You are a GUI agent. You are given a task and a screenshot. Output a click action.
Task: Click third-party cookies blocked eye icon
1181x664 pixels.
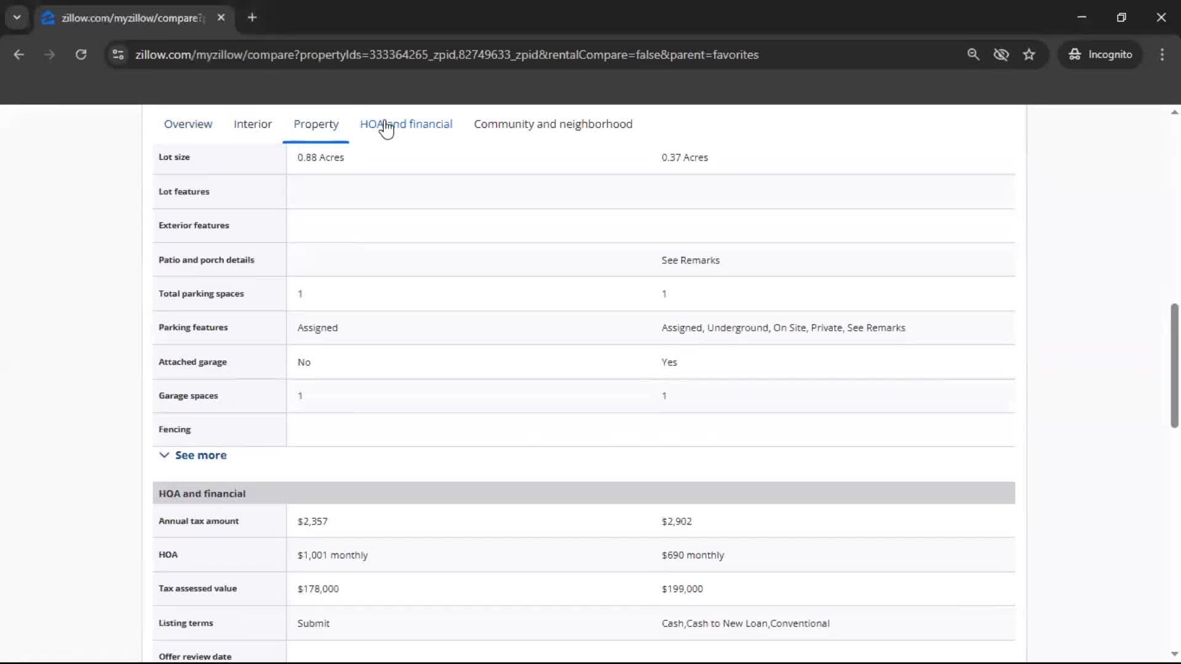pos(1001,55)
